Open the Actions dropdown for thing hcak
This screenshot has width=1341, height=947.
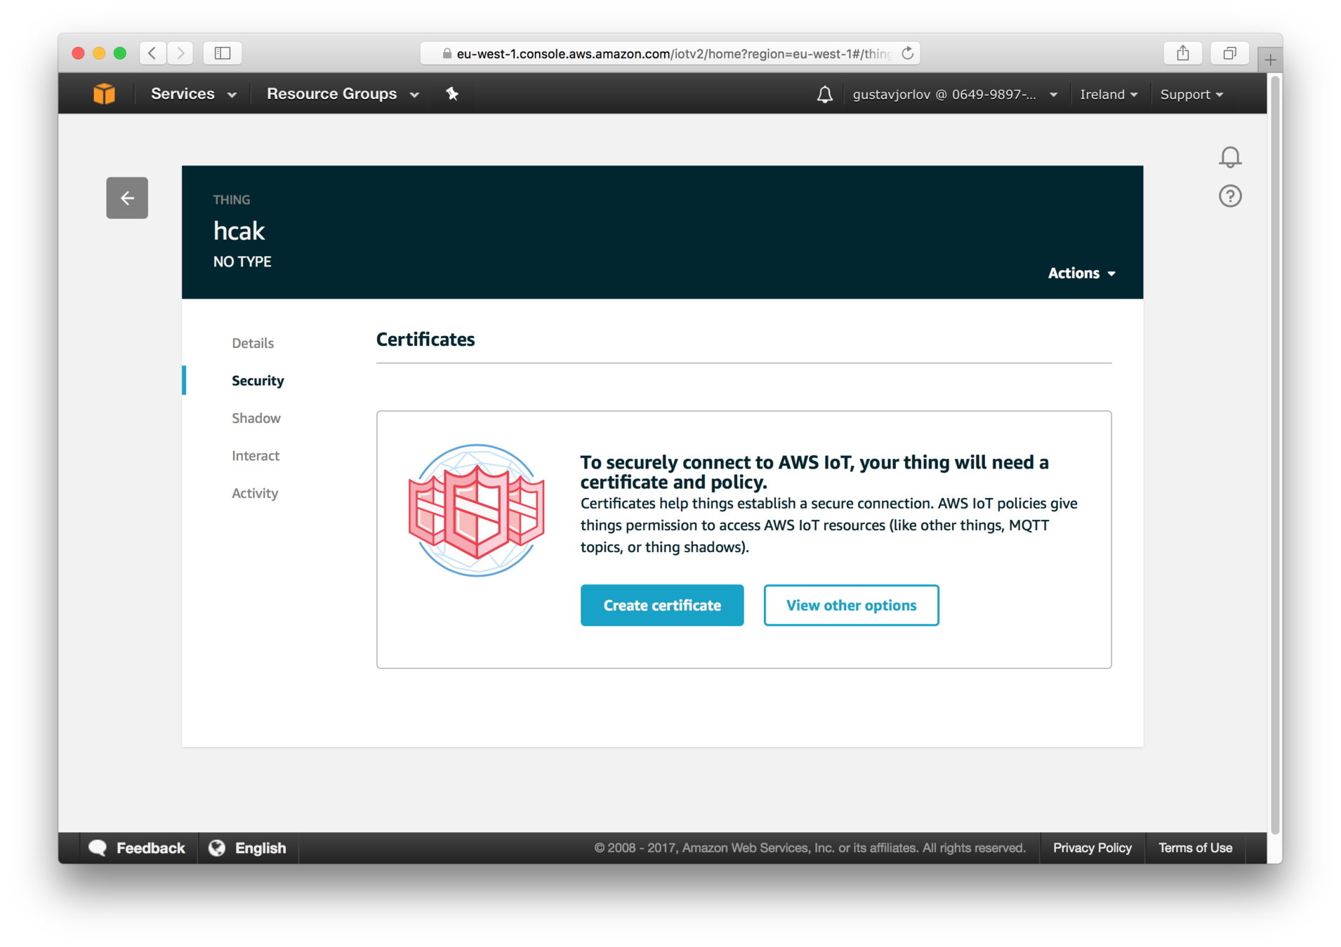(x=1081, y=273)
